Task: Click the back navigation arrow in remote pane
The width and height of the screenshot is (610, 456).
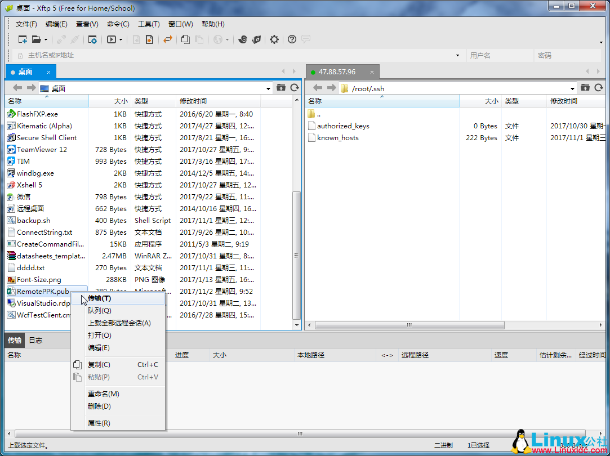Action: 317,88
